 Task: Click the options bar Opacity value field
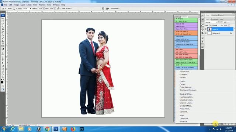(40, 8)
